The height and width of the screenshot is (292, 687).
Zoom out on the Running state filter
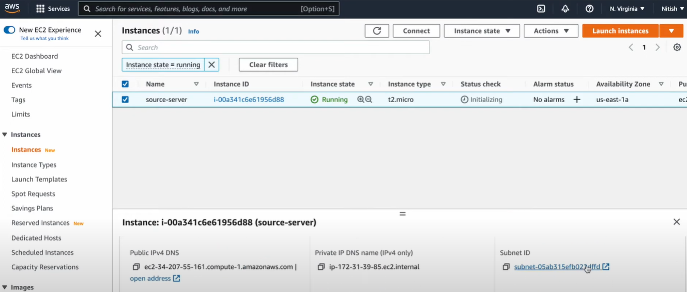coord(369,100)
